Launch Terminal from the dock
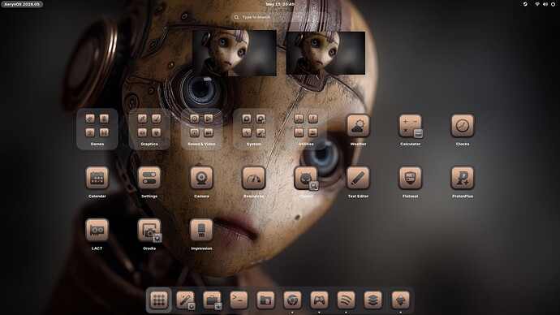This screenshot has width=560, height=315. (239, 300)
